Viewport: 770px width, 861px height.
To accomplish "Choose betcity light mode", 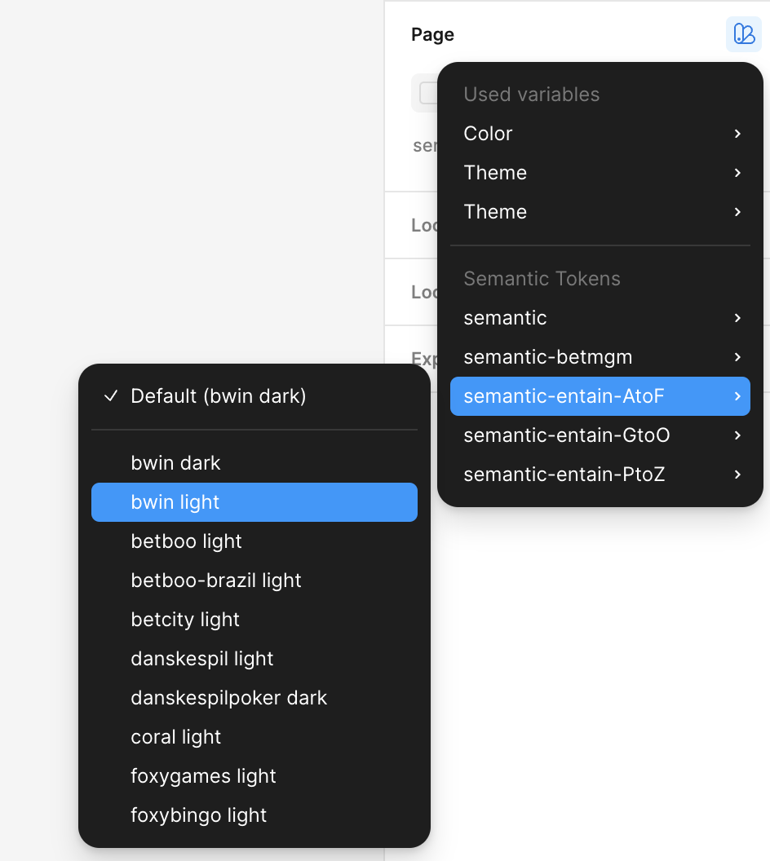I will [x=254, y=620].
